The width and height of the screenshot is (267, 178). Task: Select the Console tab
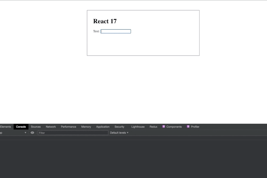tap(21, 127)
